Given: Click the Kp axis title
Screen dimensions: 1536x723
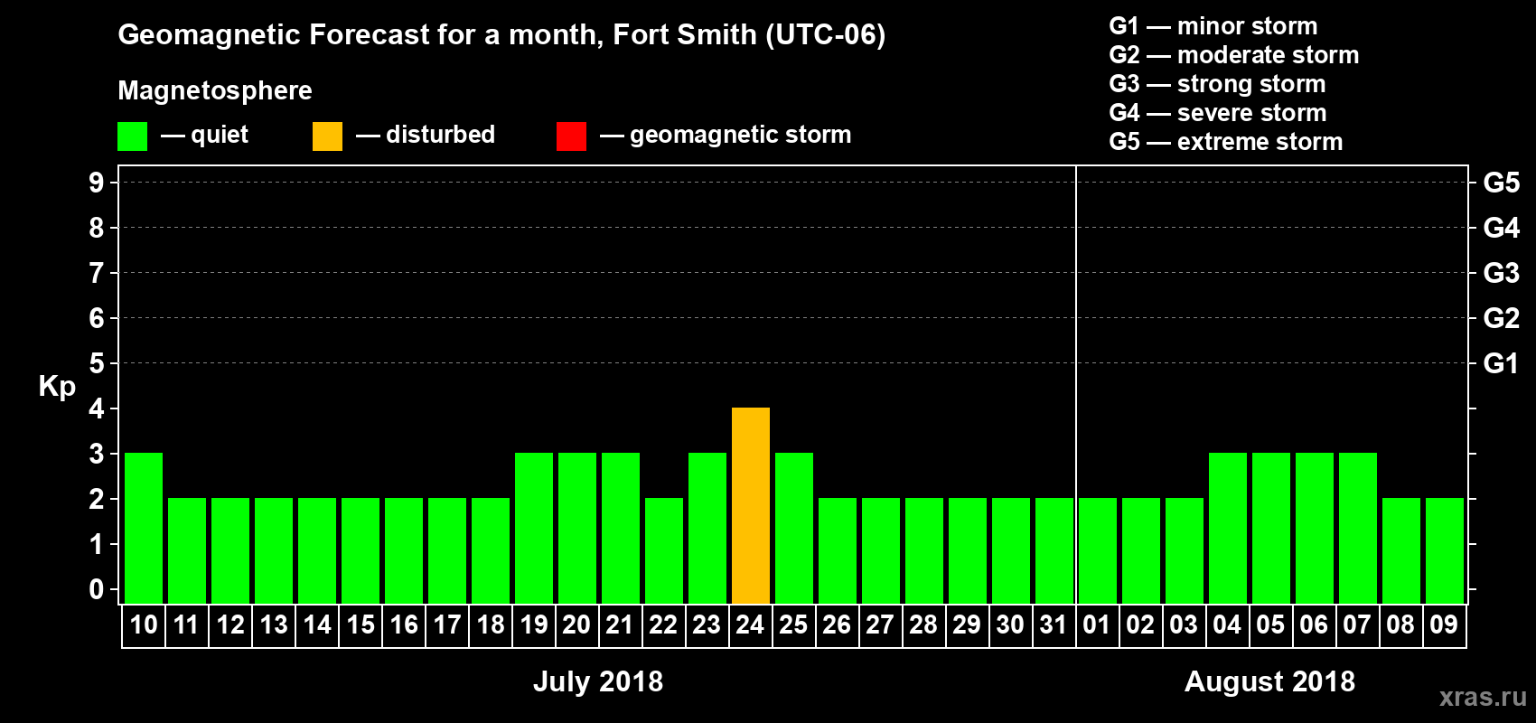Looking at the screenshot, I should click(57, 387).
